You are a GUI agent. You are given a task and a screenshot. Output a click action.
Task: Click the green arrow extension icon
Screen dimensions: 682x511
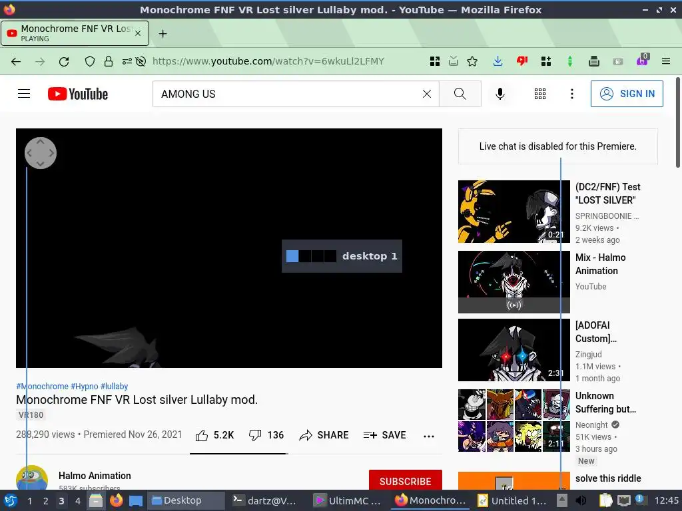click(570, 62)
